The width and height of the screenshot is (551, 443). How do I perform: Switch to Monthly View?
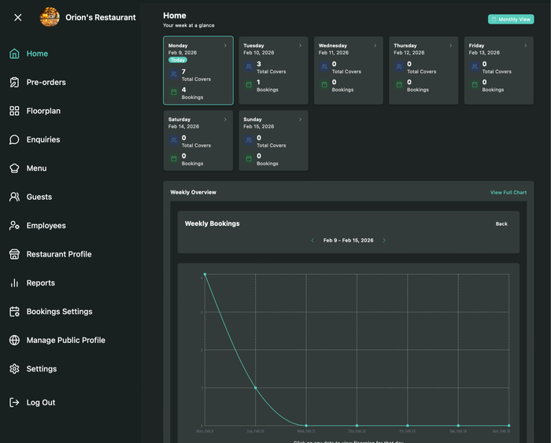point(511,19)
